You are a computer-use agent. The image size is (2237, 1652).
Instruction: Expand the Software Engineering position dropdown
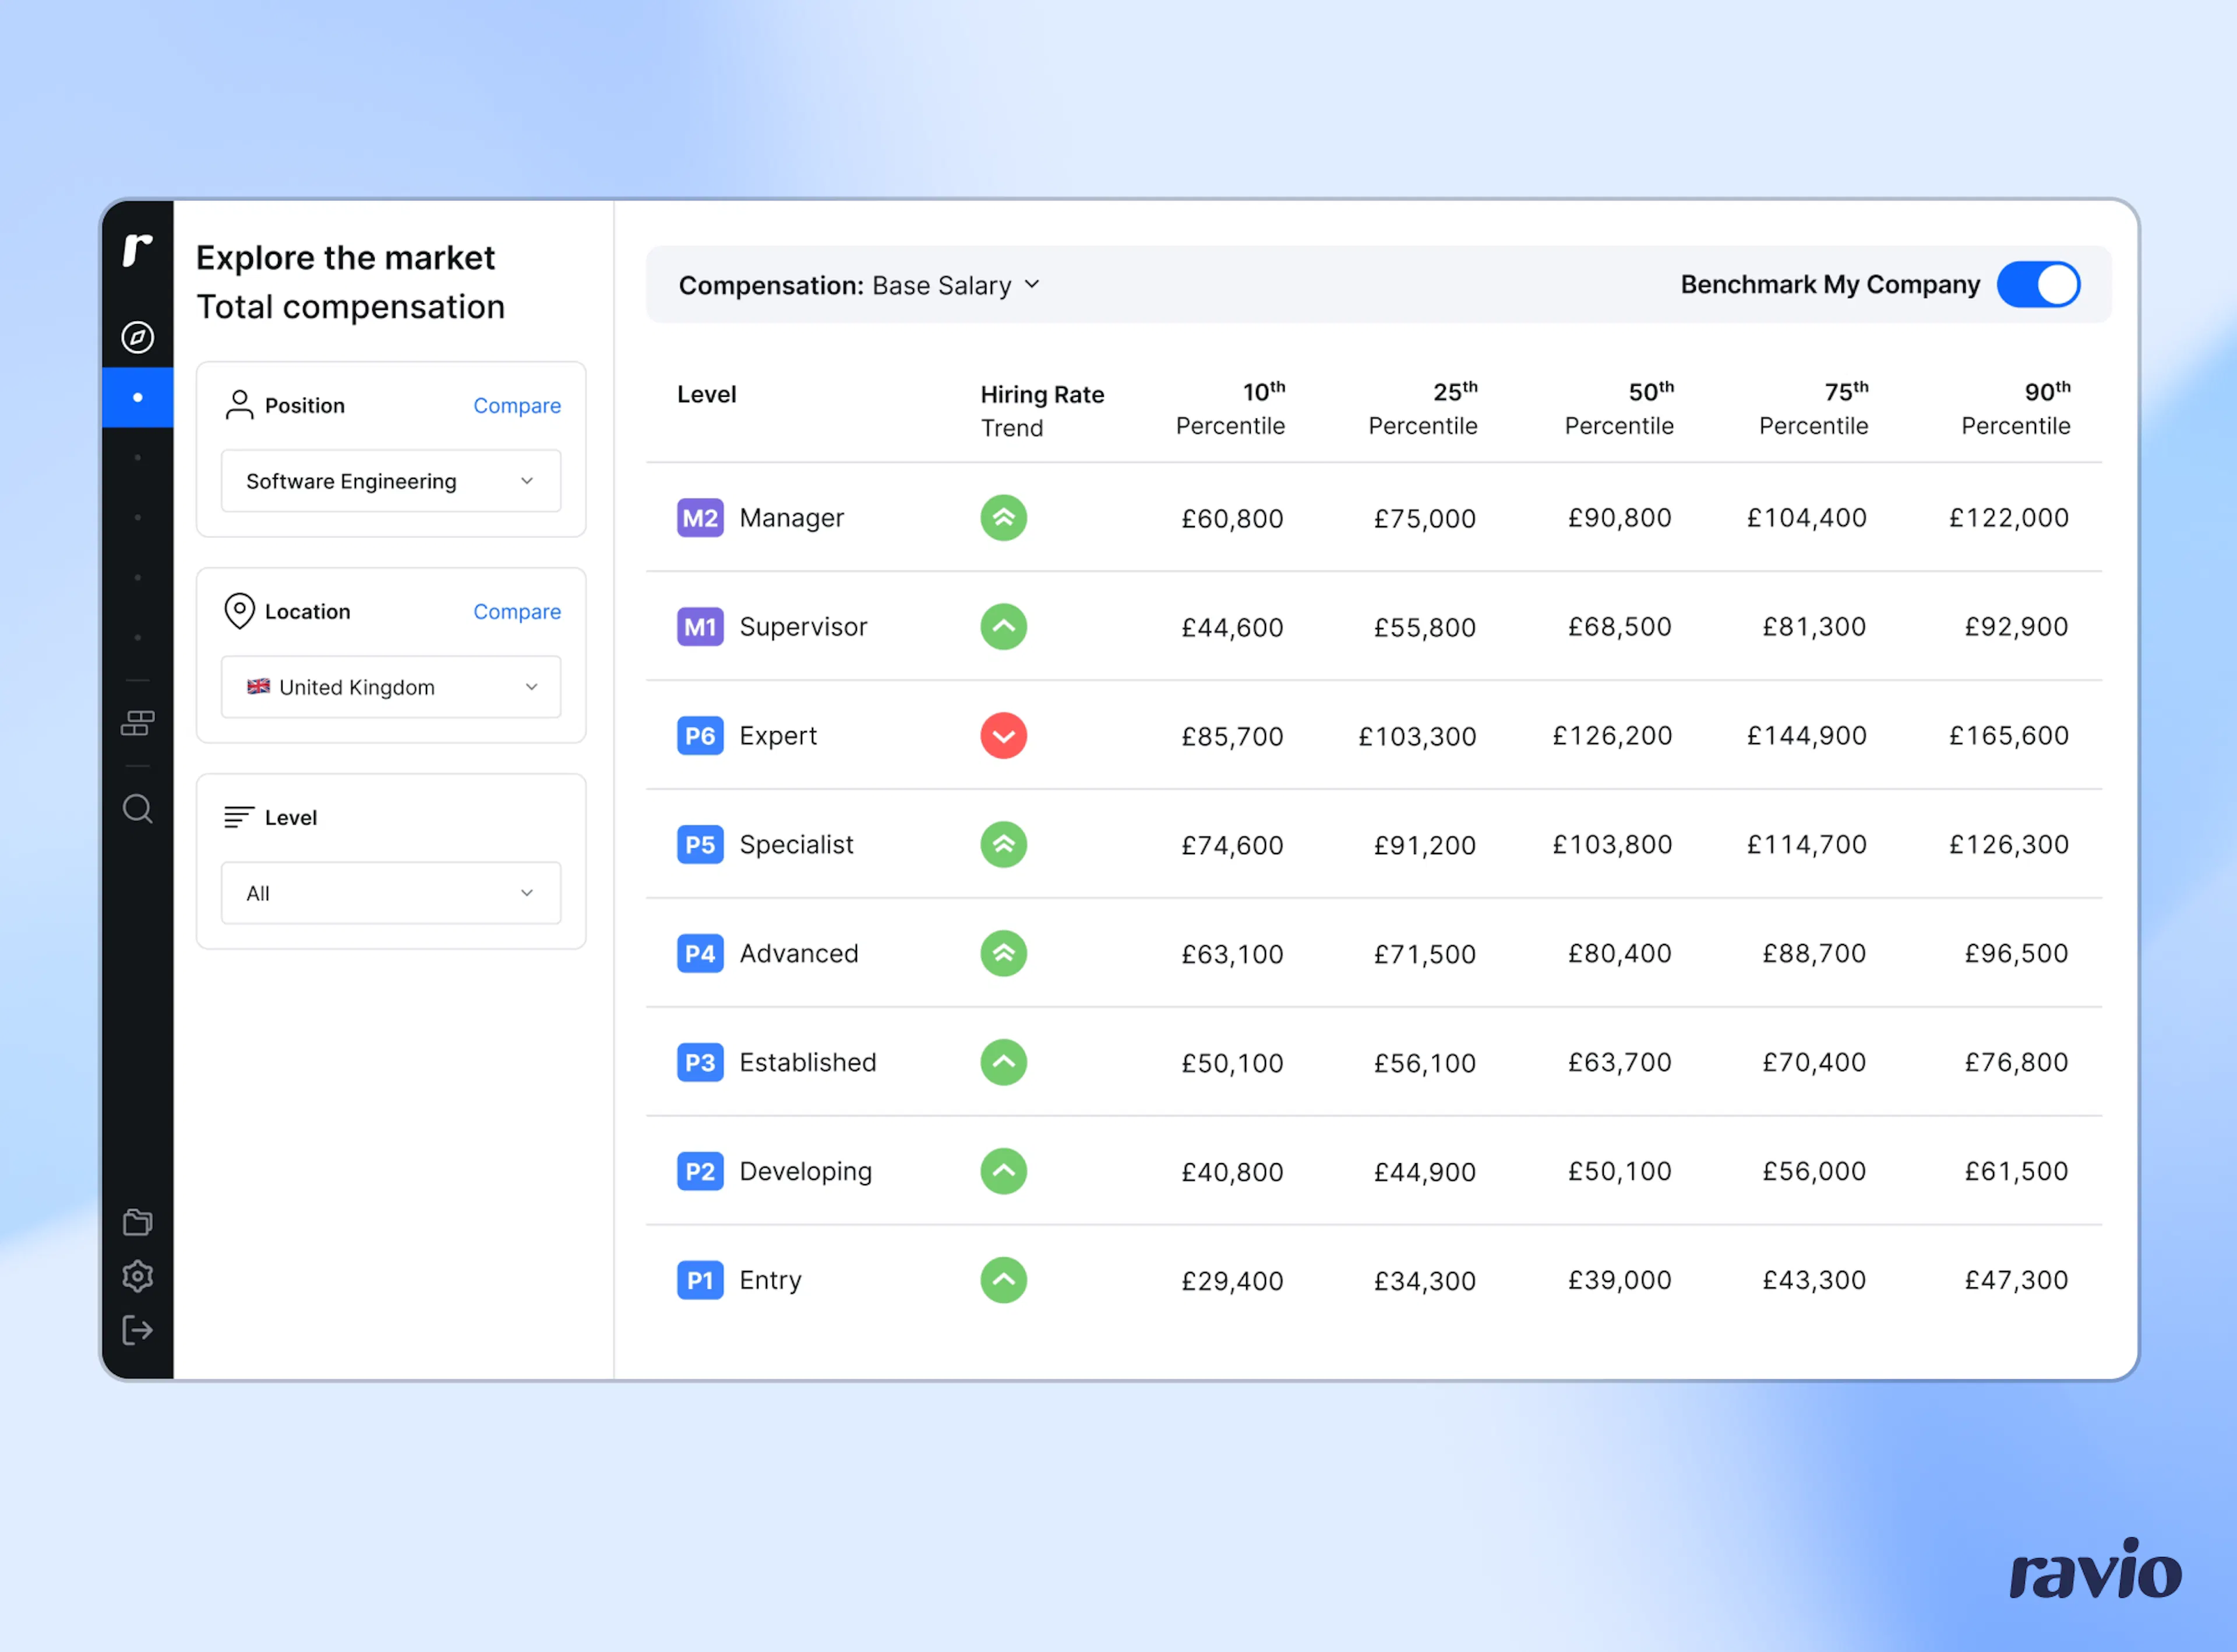click(391, 481)
